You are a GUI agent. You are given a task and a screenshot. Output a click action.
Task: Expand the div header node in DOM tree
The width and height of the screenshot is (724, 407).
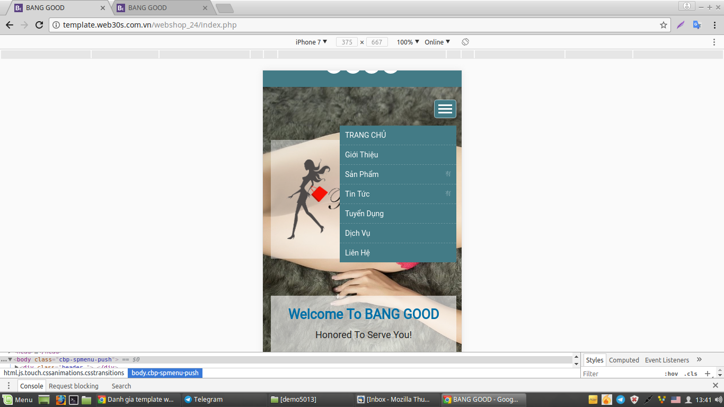point(16,367)
